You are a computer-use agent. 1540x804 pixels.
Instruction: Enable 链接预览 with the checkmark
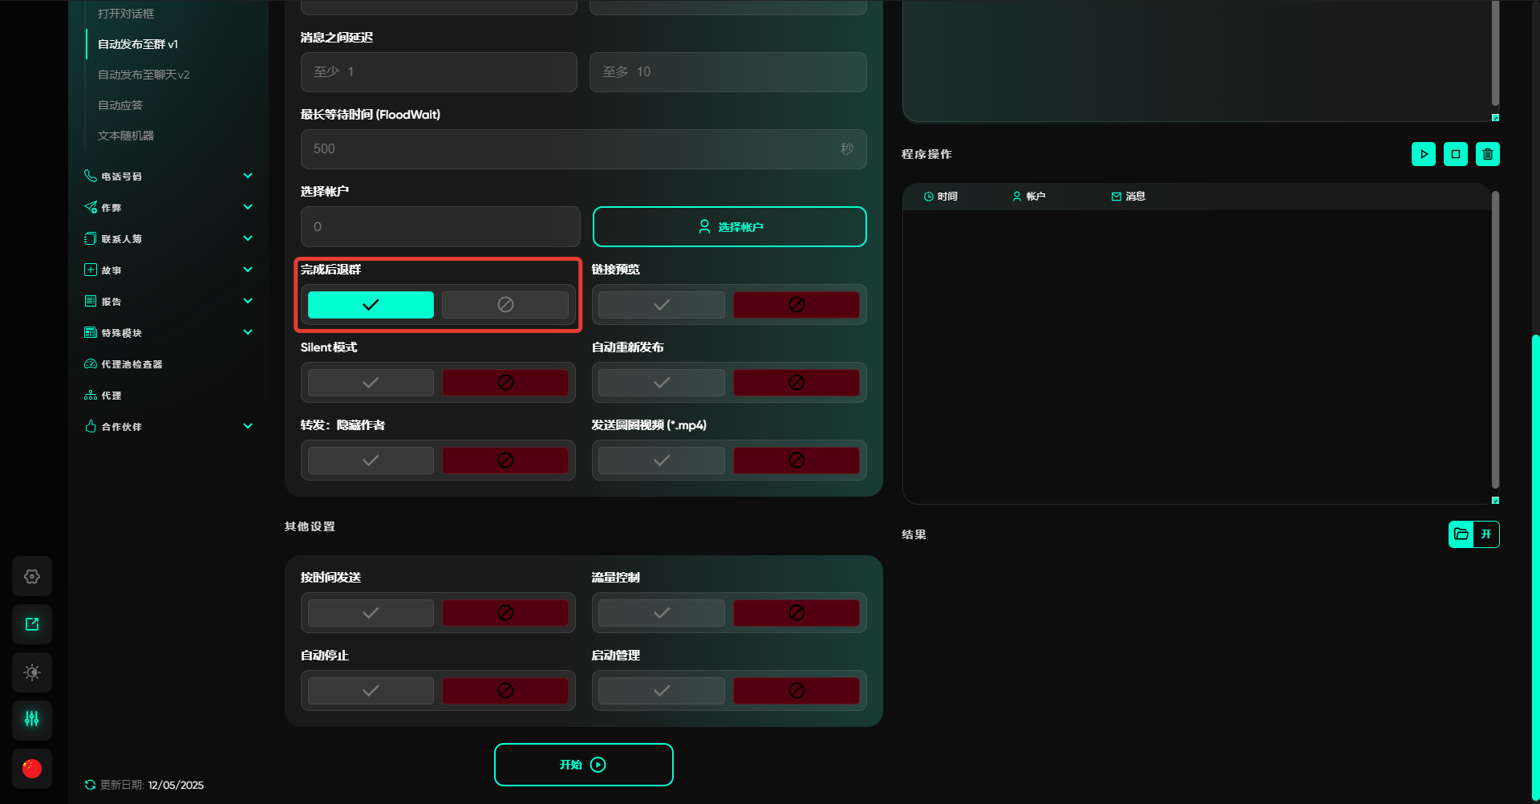click(661, 305)
